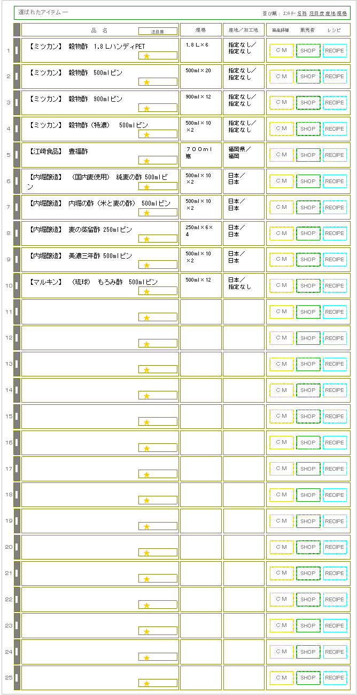
Task: Open RECIPE for 内堀の酢(米と麦の酢)
Action: [x=335, y=207]
